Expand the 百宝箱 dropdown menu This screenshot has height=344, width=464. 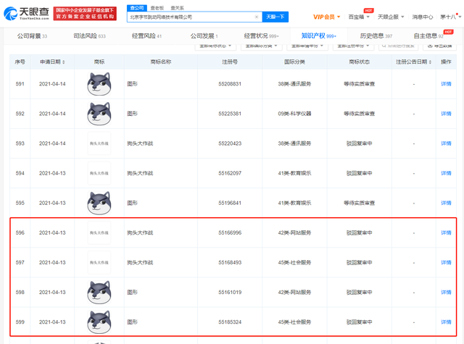click(359, 17)
